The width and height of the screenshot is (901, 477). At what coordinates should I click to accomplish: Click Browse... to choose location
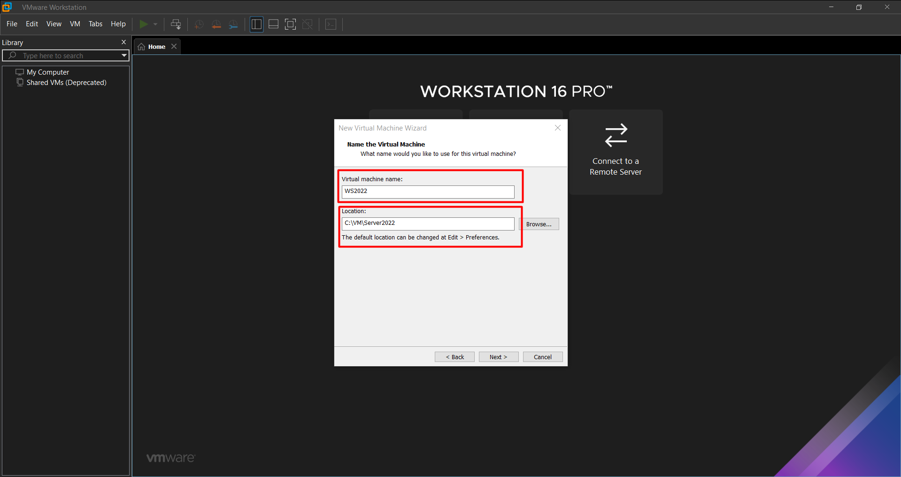pyautogui.click(x=539, y=224)
